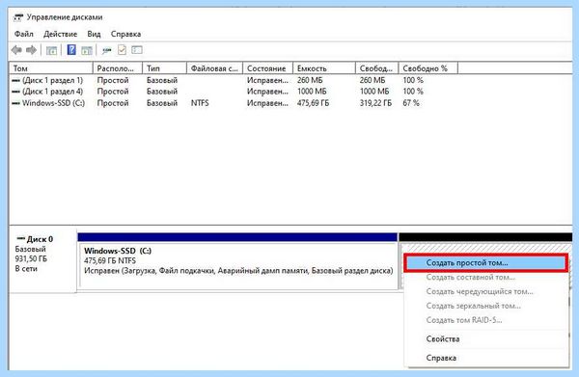The height and width of the screenshot is (377, 579).
Task: Click the 1000 МБ capacity cell
Action: pos(312,91)
